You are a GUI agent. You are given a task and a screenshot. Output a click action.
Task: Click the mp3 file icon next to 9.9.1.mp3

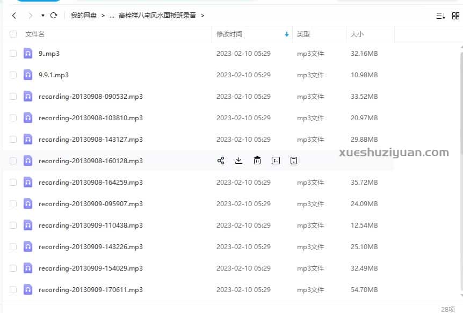click(x=27, y=75)
